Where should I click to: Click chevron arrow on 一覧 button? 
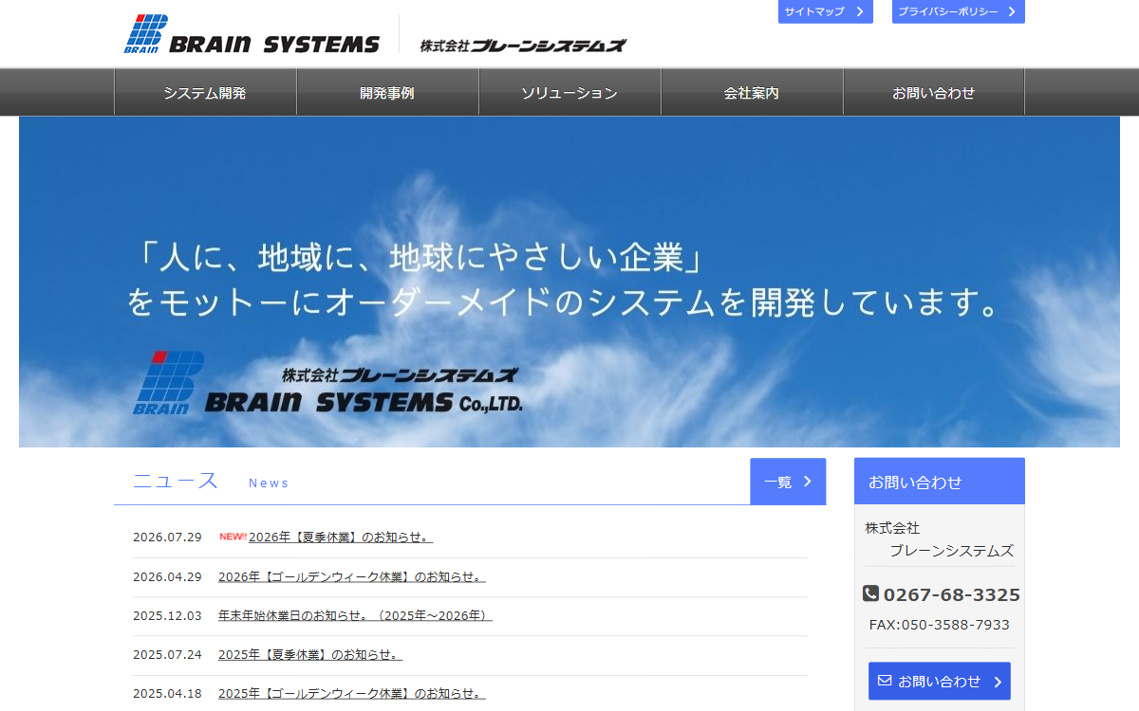pyautogui.click(x=808, y=482)
